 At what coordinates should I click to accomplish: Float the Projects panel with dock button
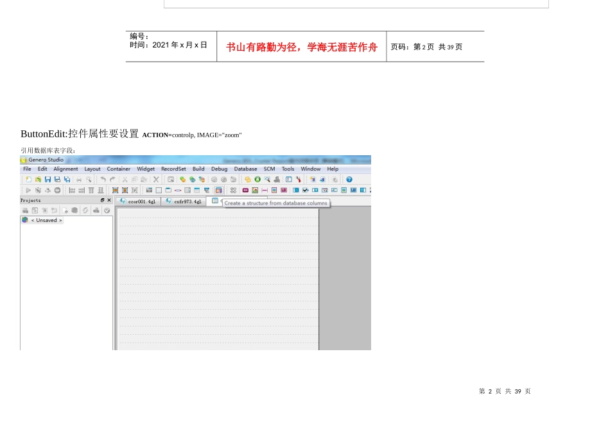click(x=102, y=200)
